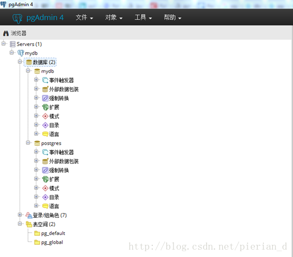Collapse the 数据库 (2) node

[x=20, y=61]
